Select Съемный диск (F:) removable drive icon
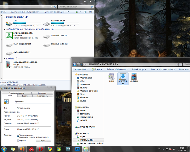190x152 pixels. click(x=47, y=36)
